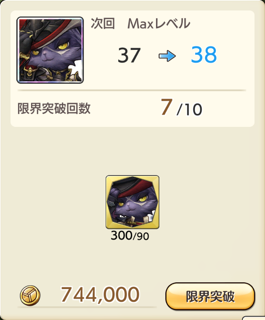Click the /90 required fragments text
The height and width of the screenshot is (320, 265).
141,236
